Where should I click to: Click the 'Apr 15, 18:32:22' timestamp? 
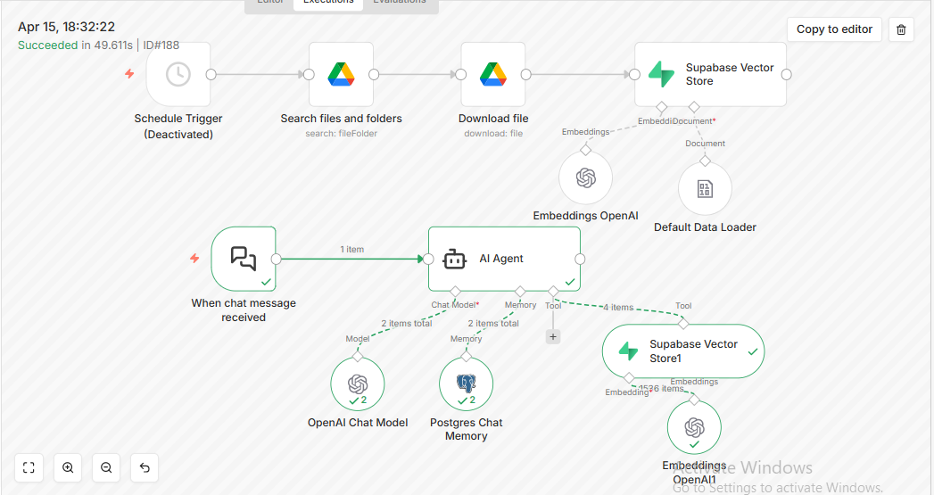(66, 27)
